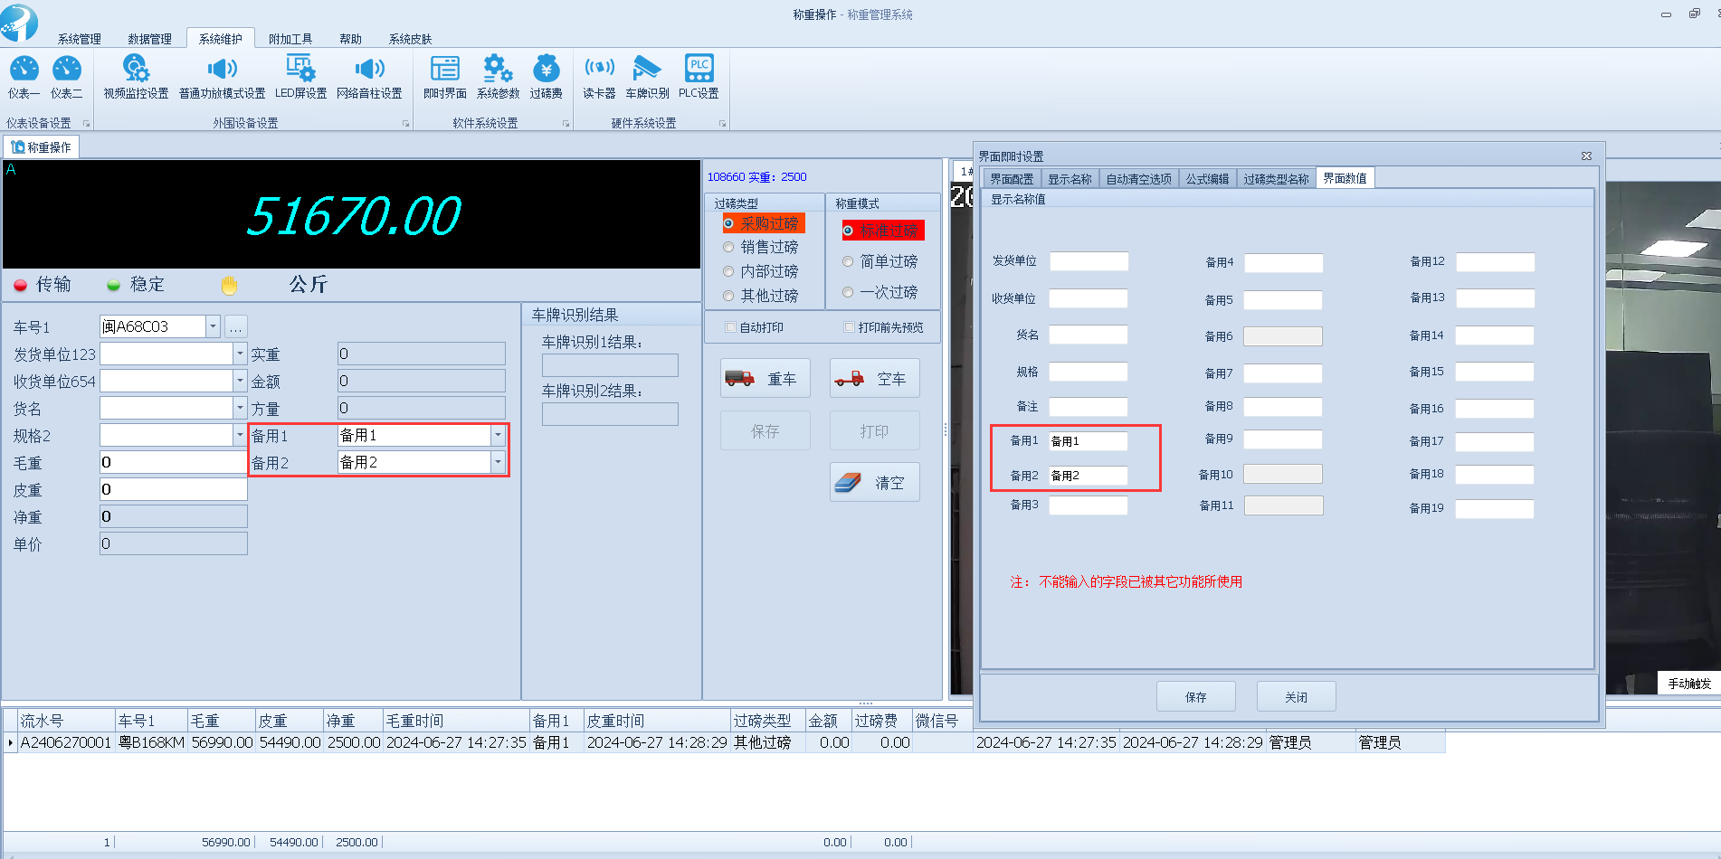This screenshot has width=1721, height=859.
Task: Select 简单过磅 weighing mode
Action: click(880, 261)
